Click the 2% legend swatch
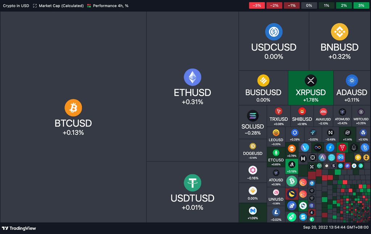Screen dimensions: 371x234 tap(344, 5)
